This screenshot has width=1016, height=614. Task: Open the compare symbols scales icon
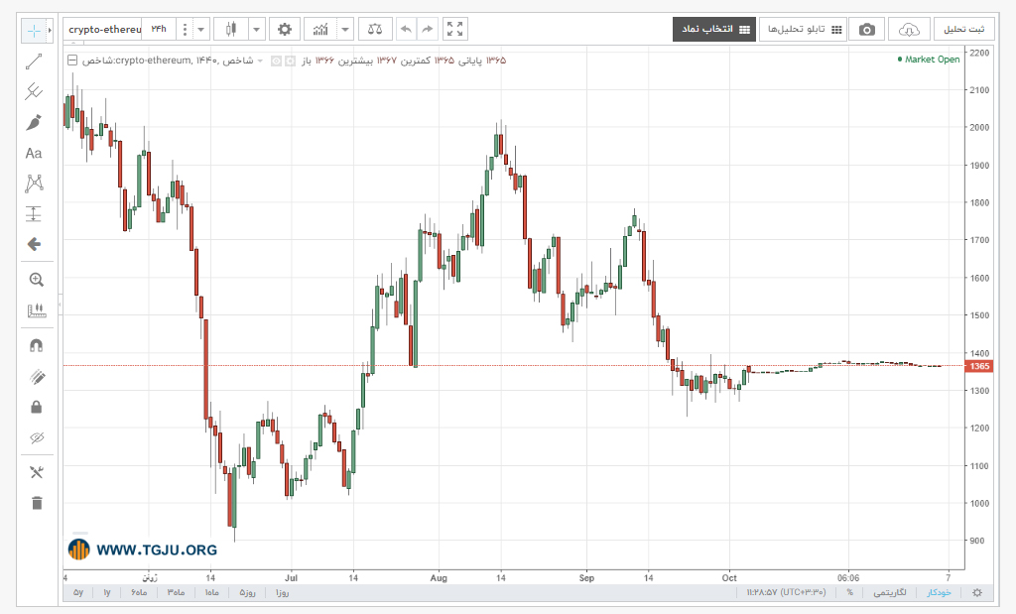click(x=374, y=29)
